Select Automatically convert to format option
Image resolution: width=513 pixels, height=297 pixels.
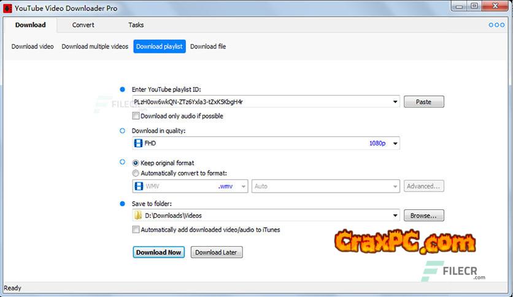tap(136, 173)
